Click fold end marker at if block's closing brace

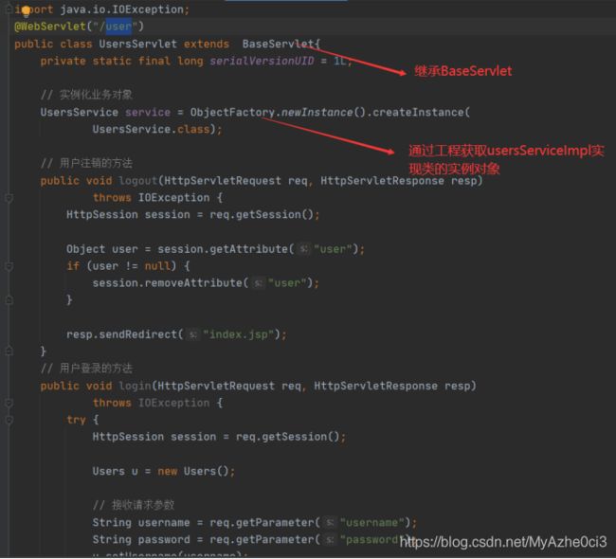click(9, 300)
